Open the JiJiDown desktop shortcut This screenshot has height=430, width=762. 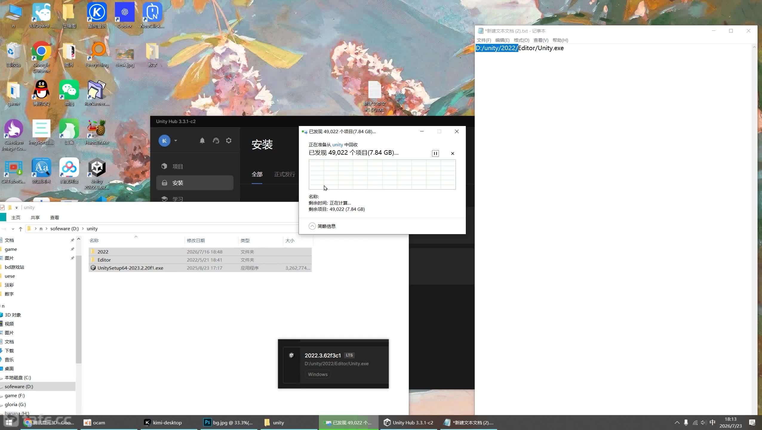point(41,16)
